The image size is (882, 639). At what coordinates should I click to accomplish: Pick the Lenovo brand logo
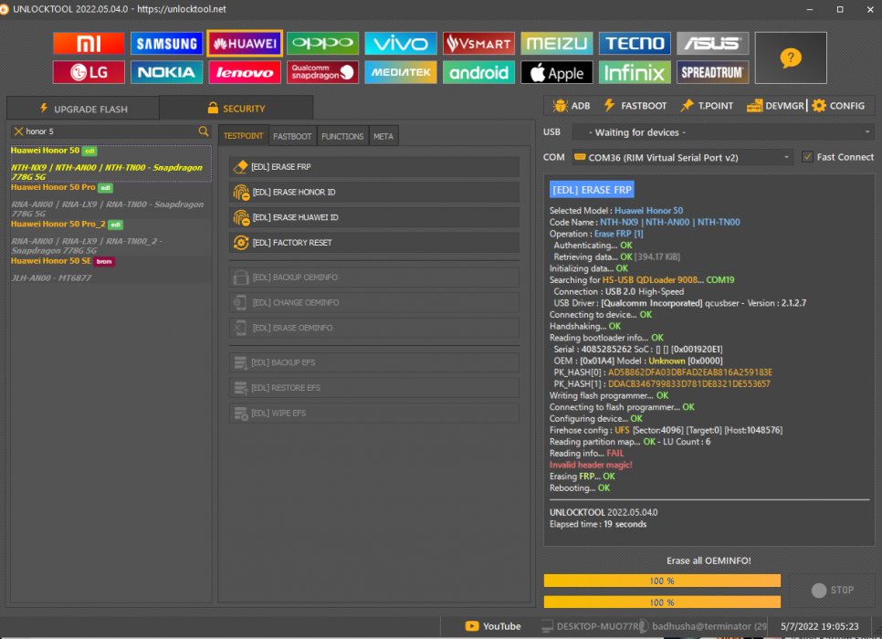point(245,72)
